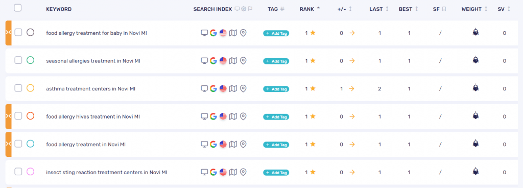Screen dimensions: 523x188
Task: Check the box for 'food allergy treatment for baby'
Action: click(x=18, y=33)
